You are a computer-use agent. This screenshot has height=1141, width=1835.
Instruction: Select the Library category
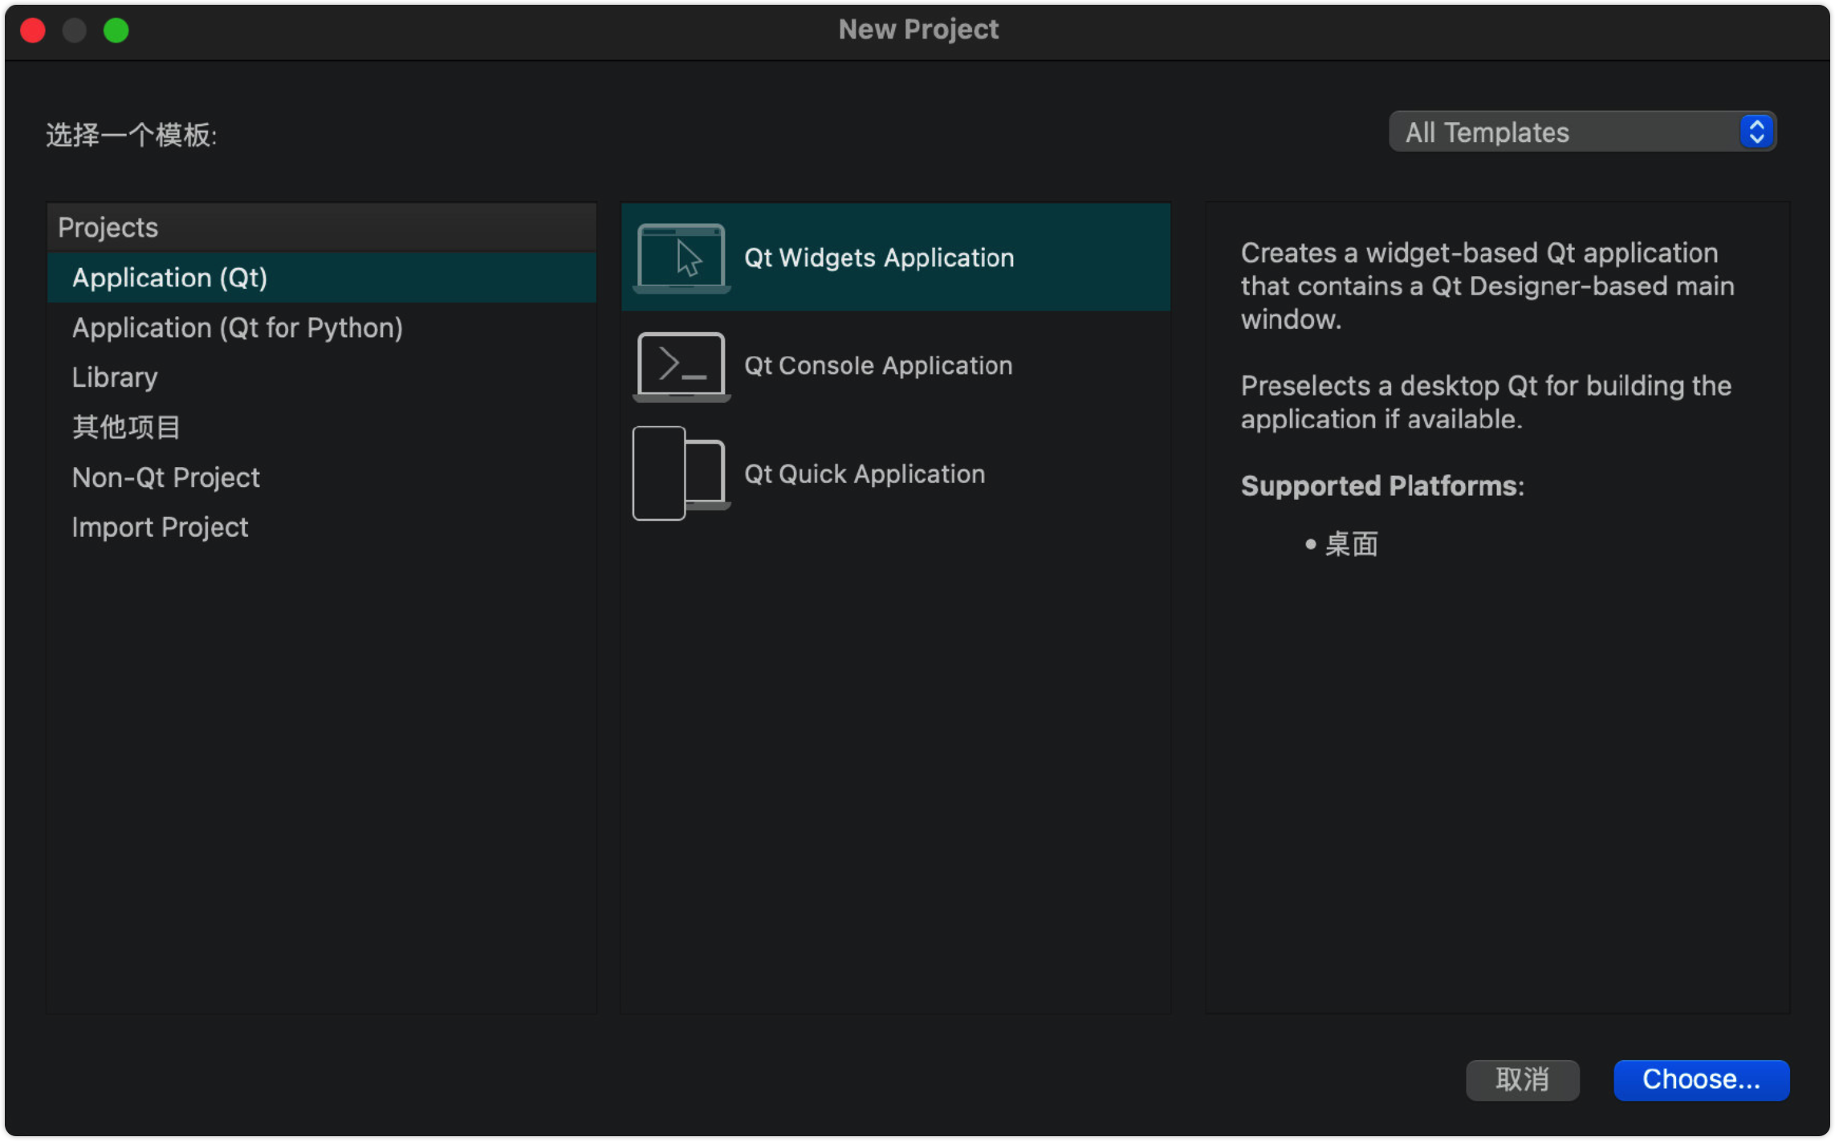pos(115,377)
